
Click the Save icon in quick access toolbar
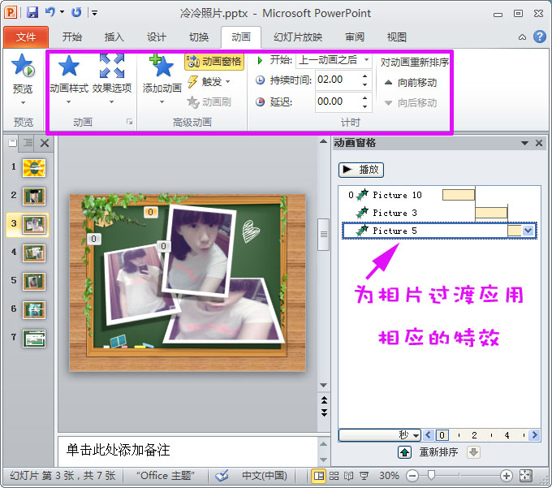coord(32,12)
